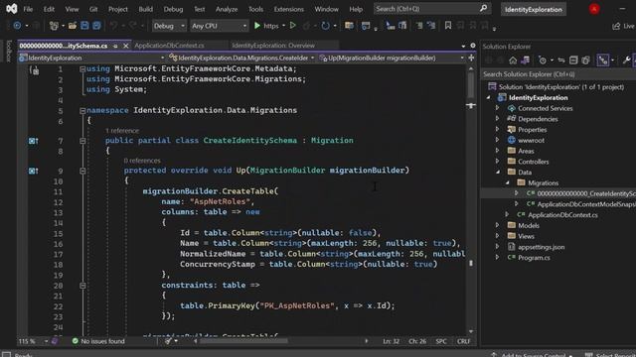Image resolution: width=636 pixels, height=357 pixels.
Task: Click Pending Changes Filter clock icon
Action: [x=543, y=60]
